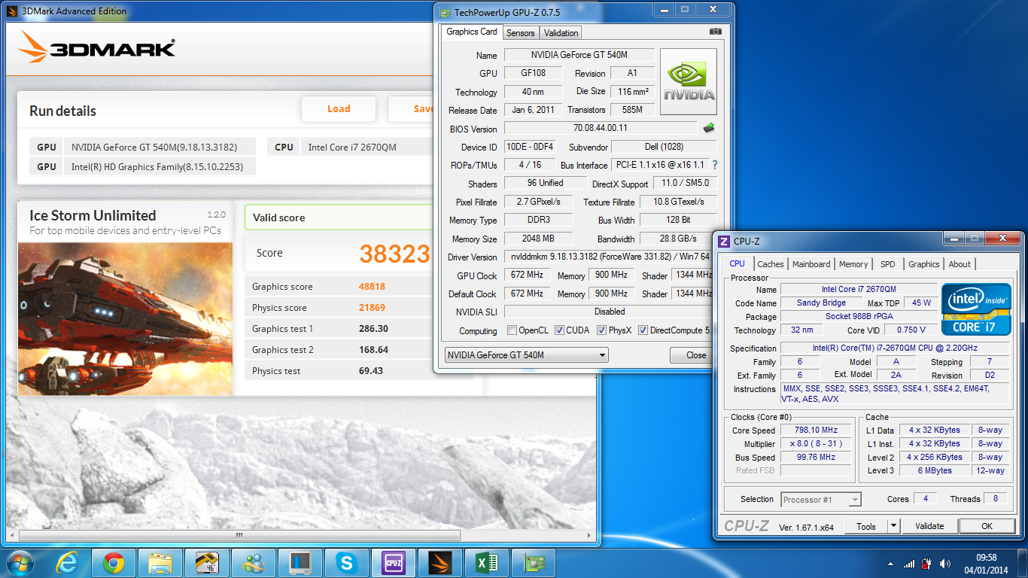Image resolution: width=1028 pixels, height=578 pixels.
Task: Launch Internet Explorer from the taskbar
Action: [68, 562]
